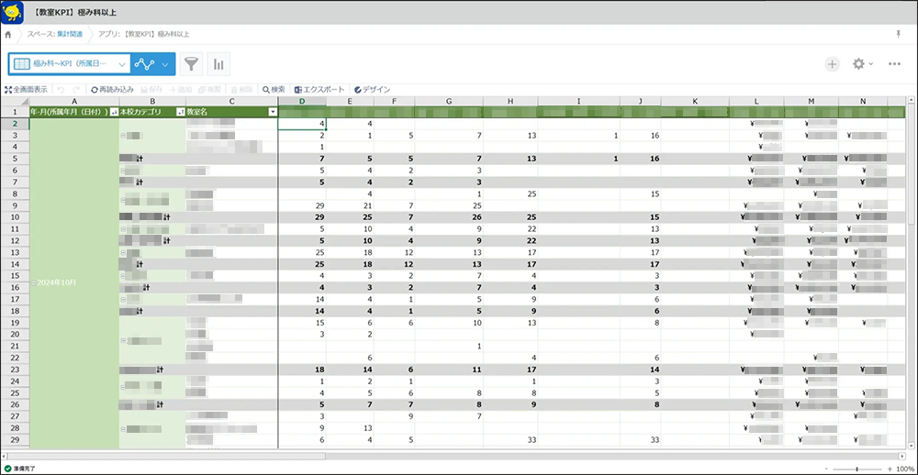Image resolution: width=918 pixels, height=475 pixels.
Task: Collapse the category group in row 17
Action: coord(122,299)
